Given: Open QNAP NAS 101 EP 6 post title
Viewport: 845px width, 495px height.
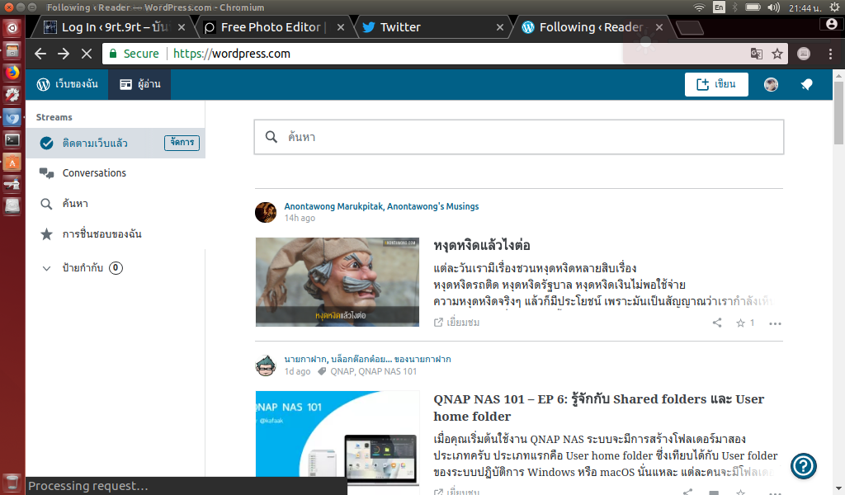Looking at the screenshot, I should pyautogui.click(x=599, y=408).
